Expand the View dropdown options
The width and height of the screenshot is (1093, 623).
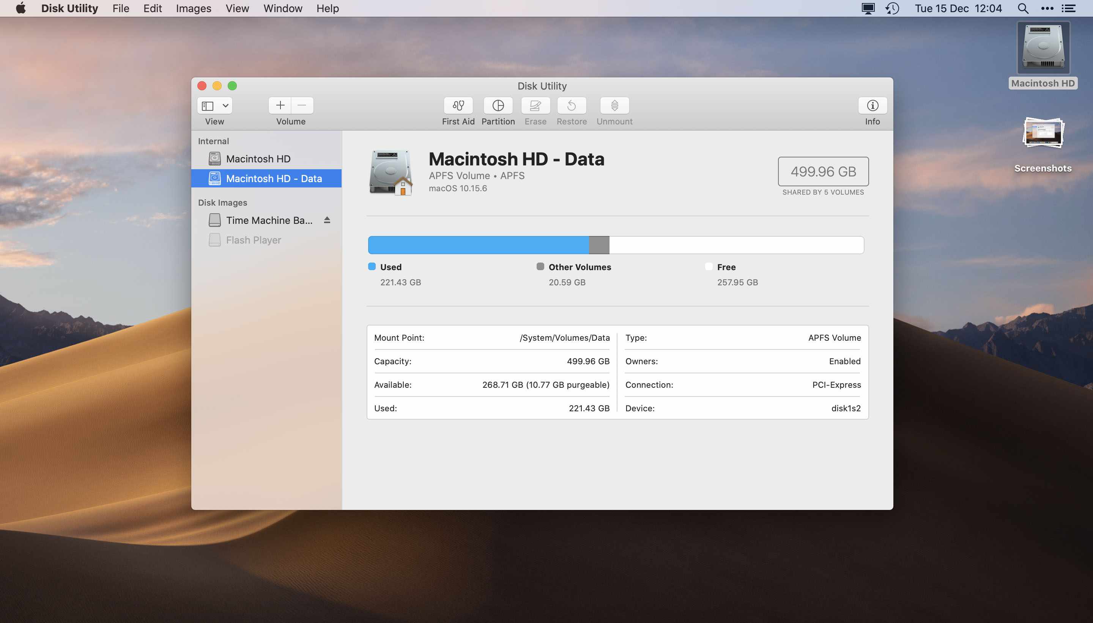tap(225, 105)
